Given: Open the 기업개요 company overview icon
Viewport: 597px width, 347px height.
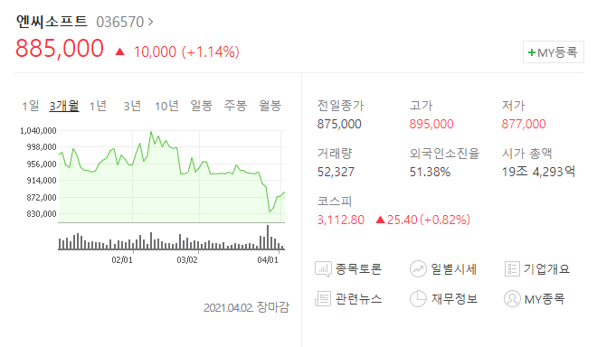Looking at the screenshot, I should 512,269.
